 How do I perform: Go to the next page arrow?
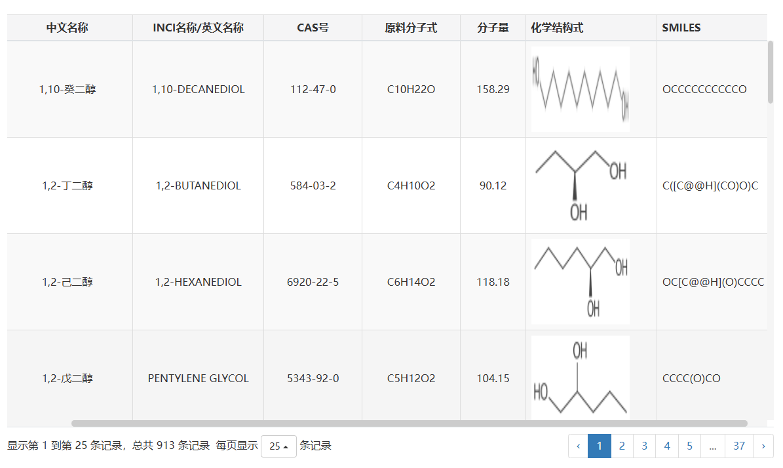763,446
